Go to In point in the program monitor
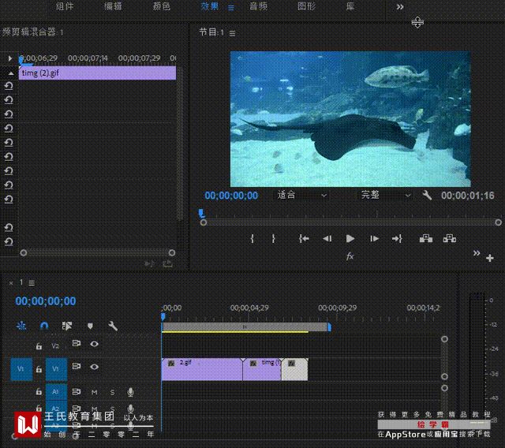Image resolution: width=505 pixels, height=448 pixels. 304,238
